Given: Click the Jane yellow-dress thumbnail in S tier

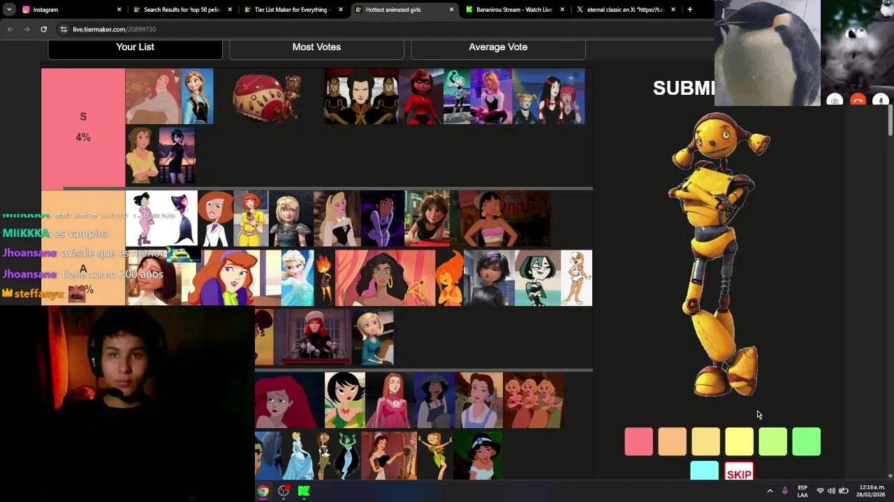Looking at the screenshot, I should pyautogui.click(x=142, y=156).
